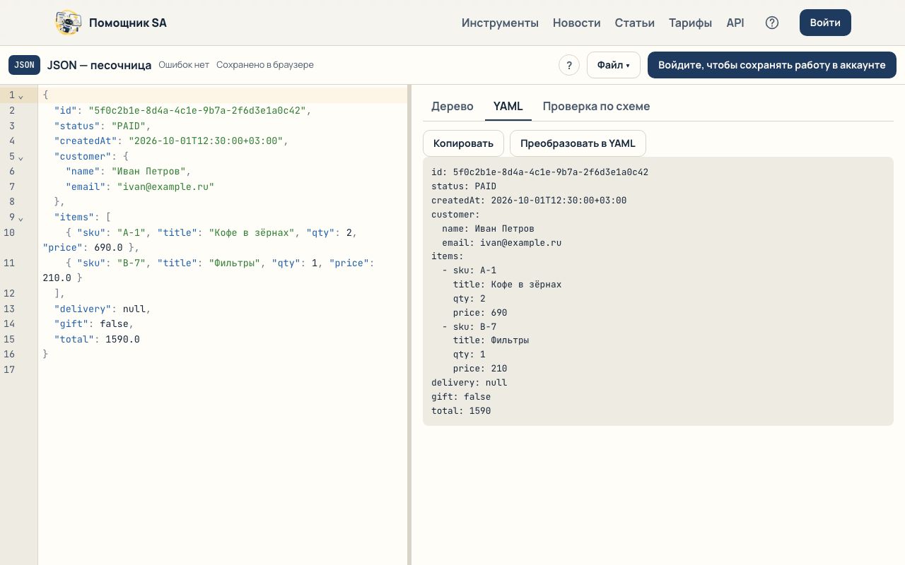905x565 pixels.
Task: Click the Помощник SA logo icon
Action: pyautogui.click(x=68, y=23)
